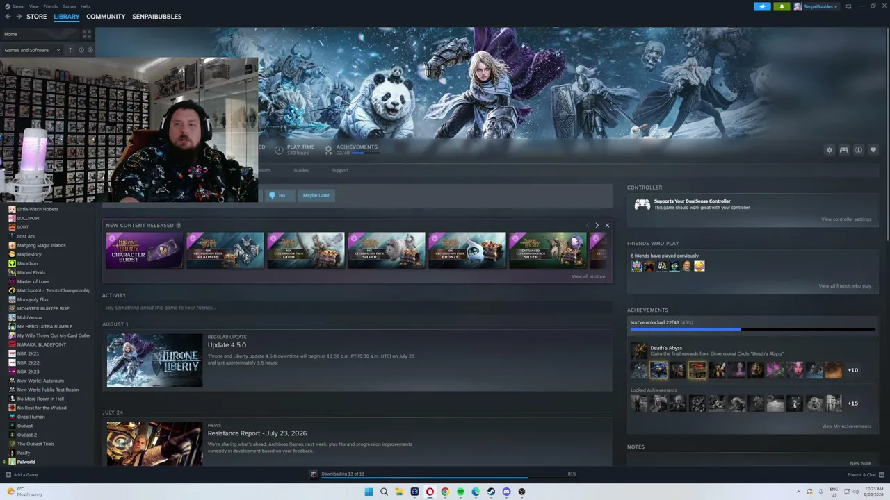890x500 pixels.
Task: Open View all in store link
Action: 588,276
